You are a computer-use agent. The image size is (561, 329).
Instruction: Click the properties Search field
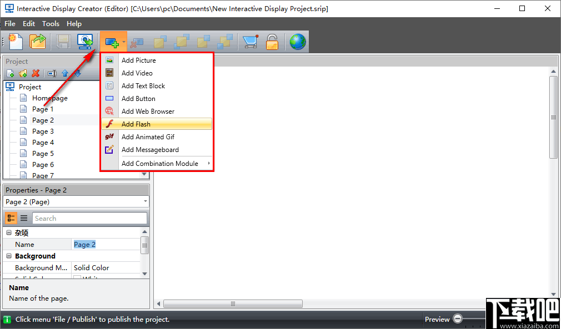tap(89, 218)
